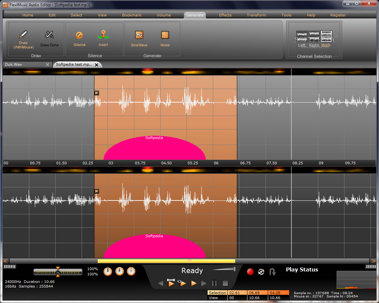Click the View row label
The height and width of the screenshot is (303, 379).
click(x=217, y=298)
